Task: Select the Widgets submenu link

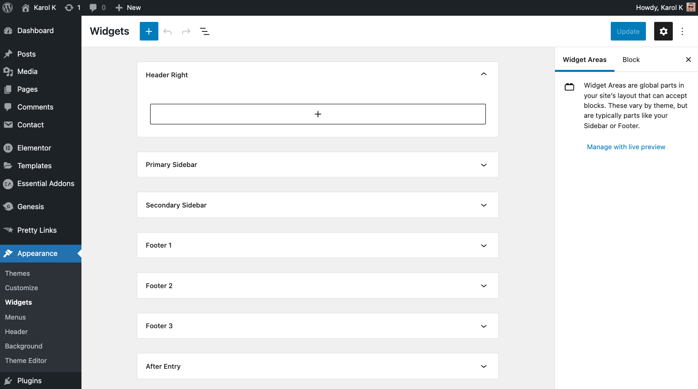Action: (18, 302)
